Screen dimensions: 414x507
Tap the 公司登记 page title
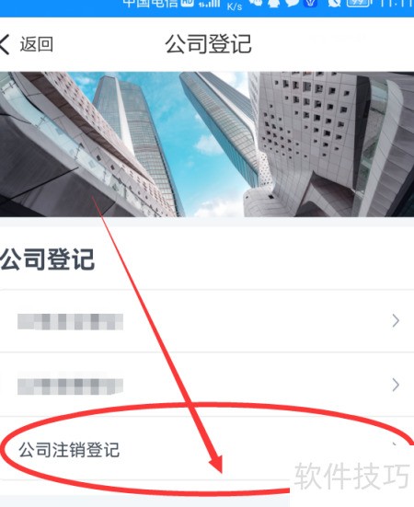coord(209,44)
